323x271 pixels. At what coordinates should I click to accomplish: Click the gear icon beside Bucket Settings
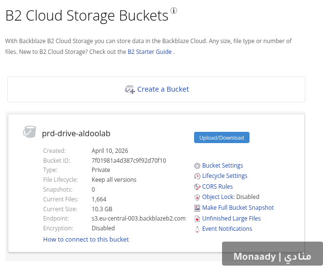pos(197,166)
